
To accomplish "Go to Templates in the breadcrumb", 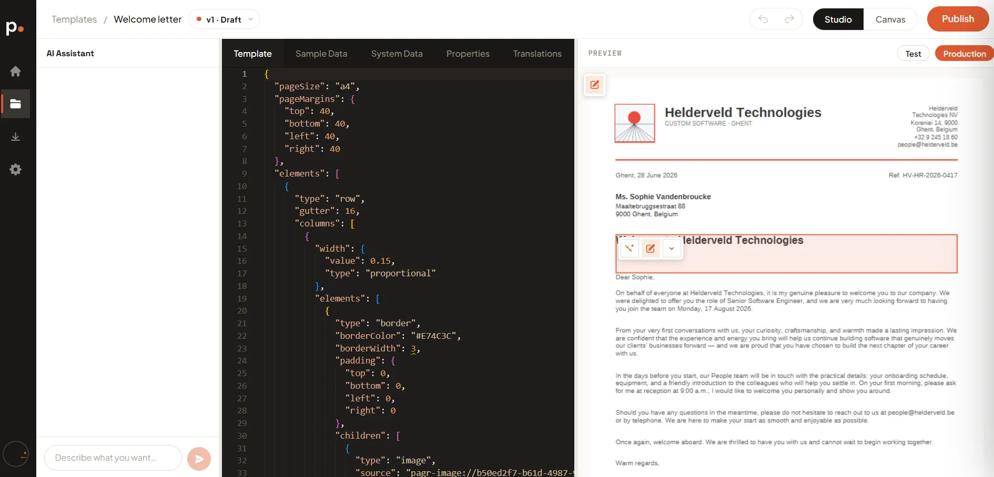I will click(x=74, y=19).
